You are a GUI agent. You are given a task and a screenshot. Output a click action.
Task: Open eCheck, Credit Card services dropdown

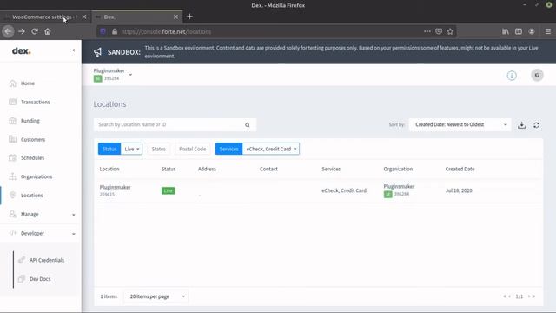coord(271,149)
